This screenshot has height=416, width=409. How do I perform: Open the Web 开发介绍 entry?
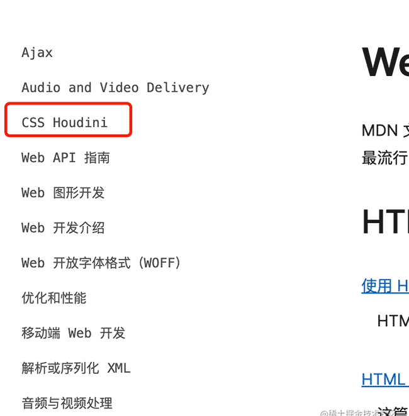(63, 227)
